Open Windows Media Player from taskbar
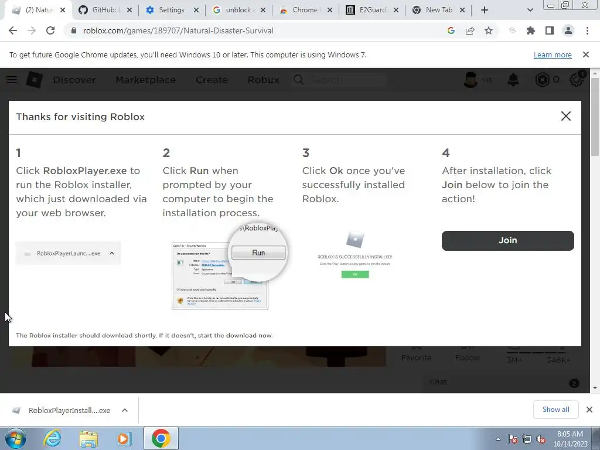600x450 pixels. point(124,438)
